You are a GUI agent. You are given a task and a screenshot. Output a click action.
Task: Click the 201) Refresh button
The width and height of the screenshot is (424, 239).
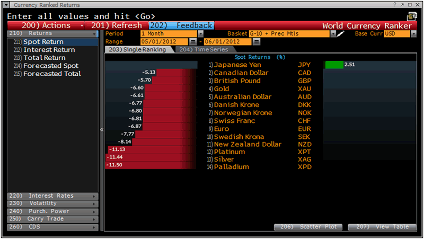point(117,25)
